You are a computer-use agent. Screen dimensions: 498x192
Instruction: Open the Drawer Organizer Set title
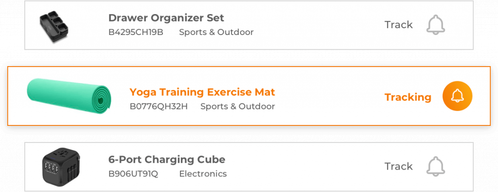click(166, 18)
